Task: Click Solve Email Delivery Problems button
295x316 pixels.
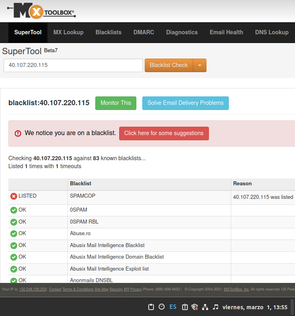Action: pyautogui.click(x=185, y=103)
